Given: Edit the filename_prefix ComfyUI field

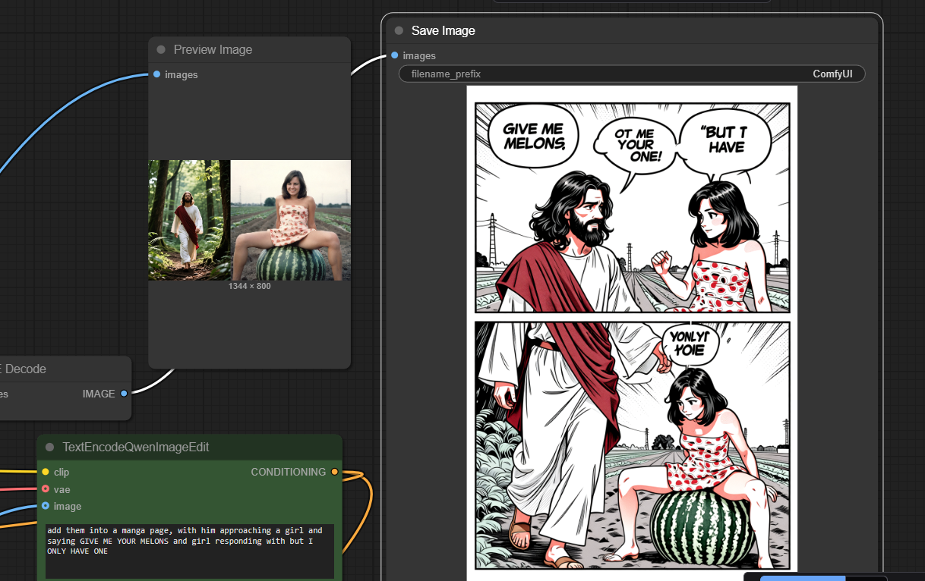Looking at the screenshot, I should click(632, 74).
